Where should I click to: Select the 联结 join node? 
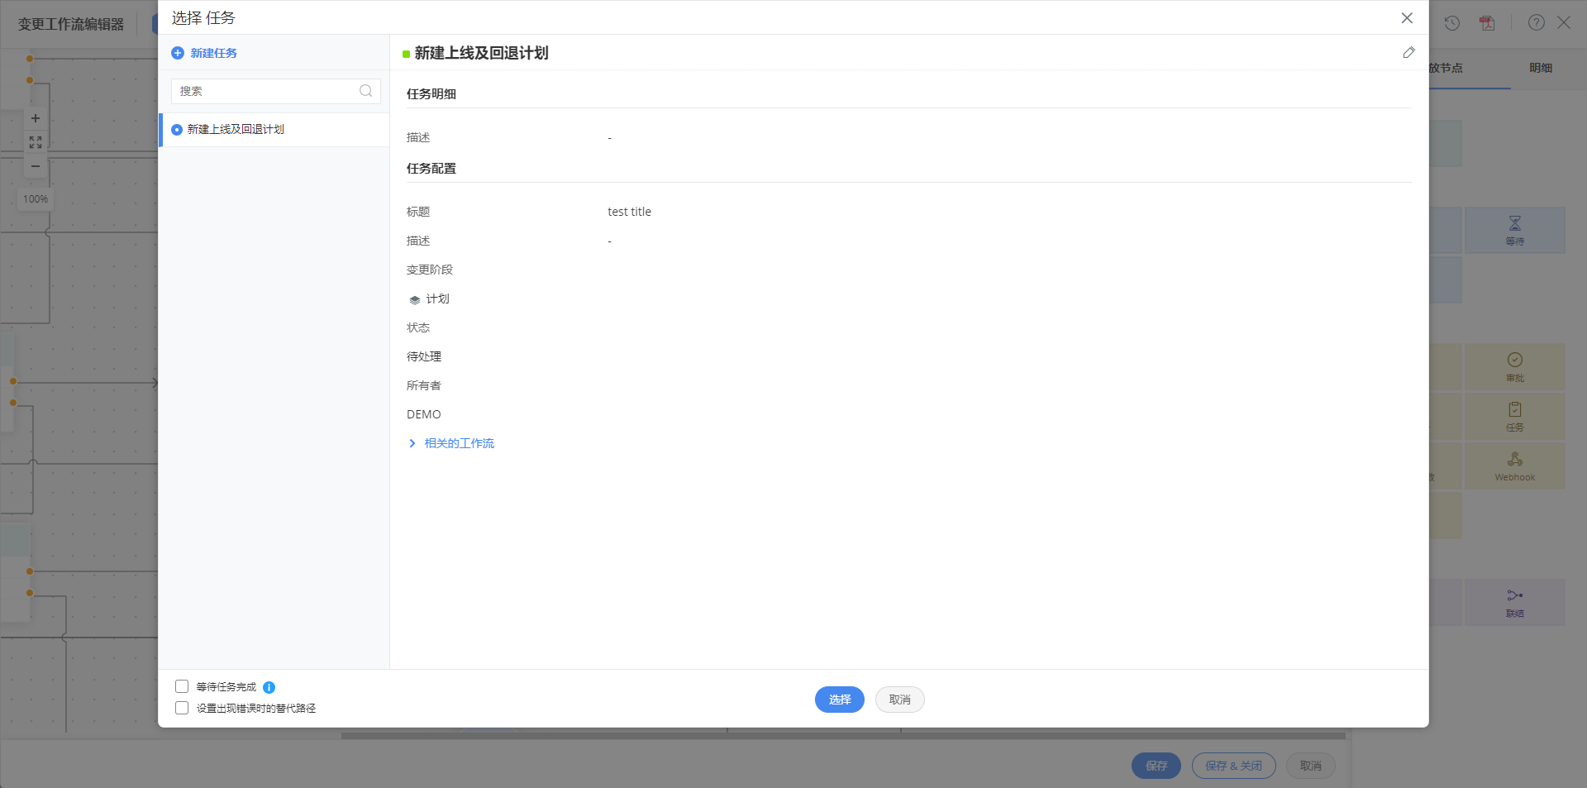pos(1515,603)
